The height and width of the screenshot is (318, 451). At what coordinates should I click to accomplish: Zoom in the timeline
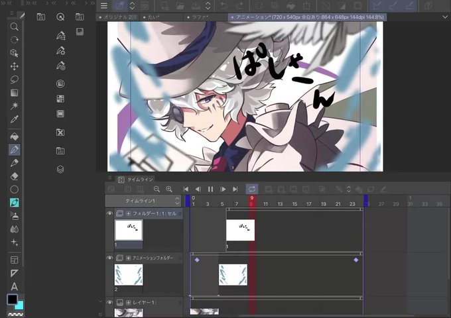[x=169, y=189]
